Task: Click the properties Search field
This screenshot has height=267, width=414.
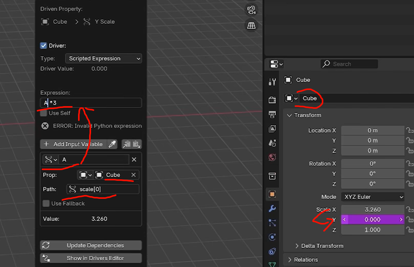Action: tap(349, 64)
